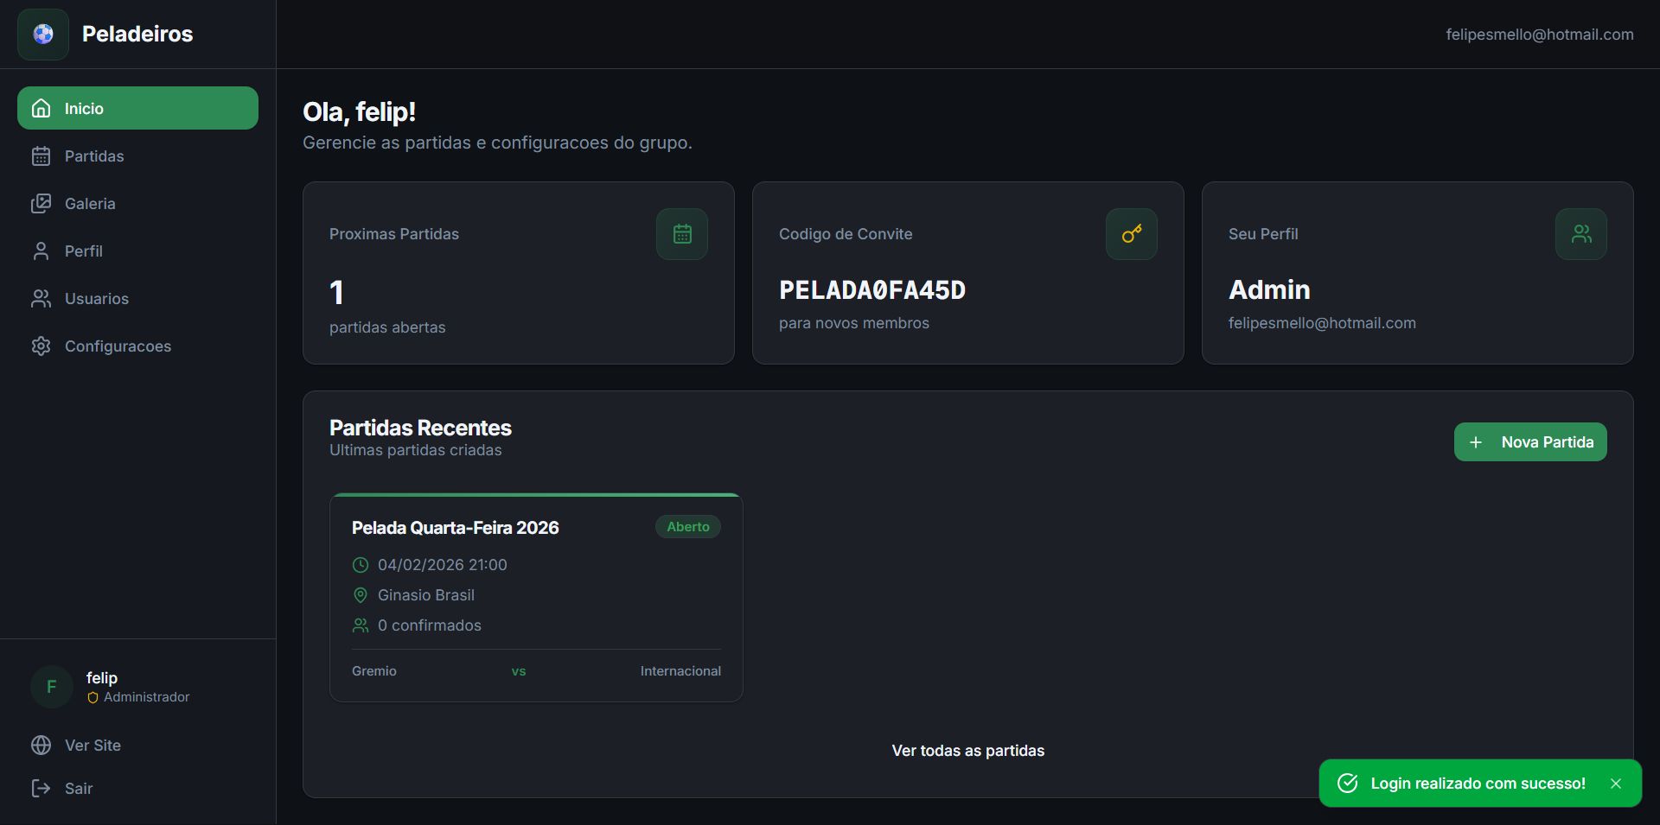Viewport: 1660px width, 825px height.
Task: Click the calendar icon on Proximas Partidas card
Action: point(682,233)
